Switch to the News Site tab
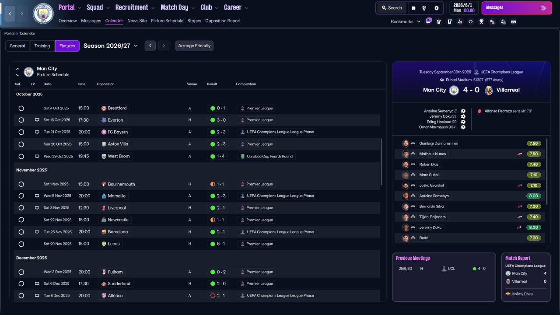 (x=137, y=21)
